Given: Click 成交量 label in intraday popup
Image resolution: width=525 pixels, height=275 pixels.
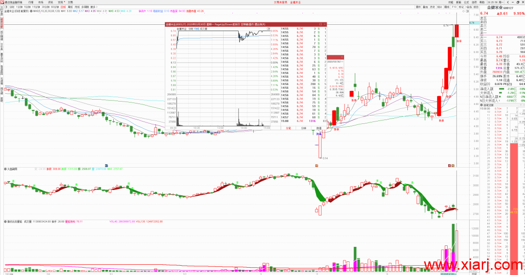Looking at the screenshot, I should (204, 29).
